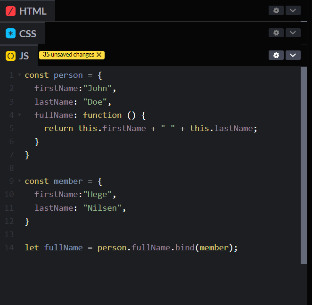This screenshot has width=312, height=305.
Task: Select the HTML editor tab
Action: pos(27,11)
